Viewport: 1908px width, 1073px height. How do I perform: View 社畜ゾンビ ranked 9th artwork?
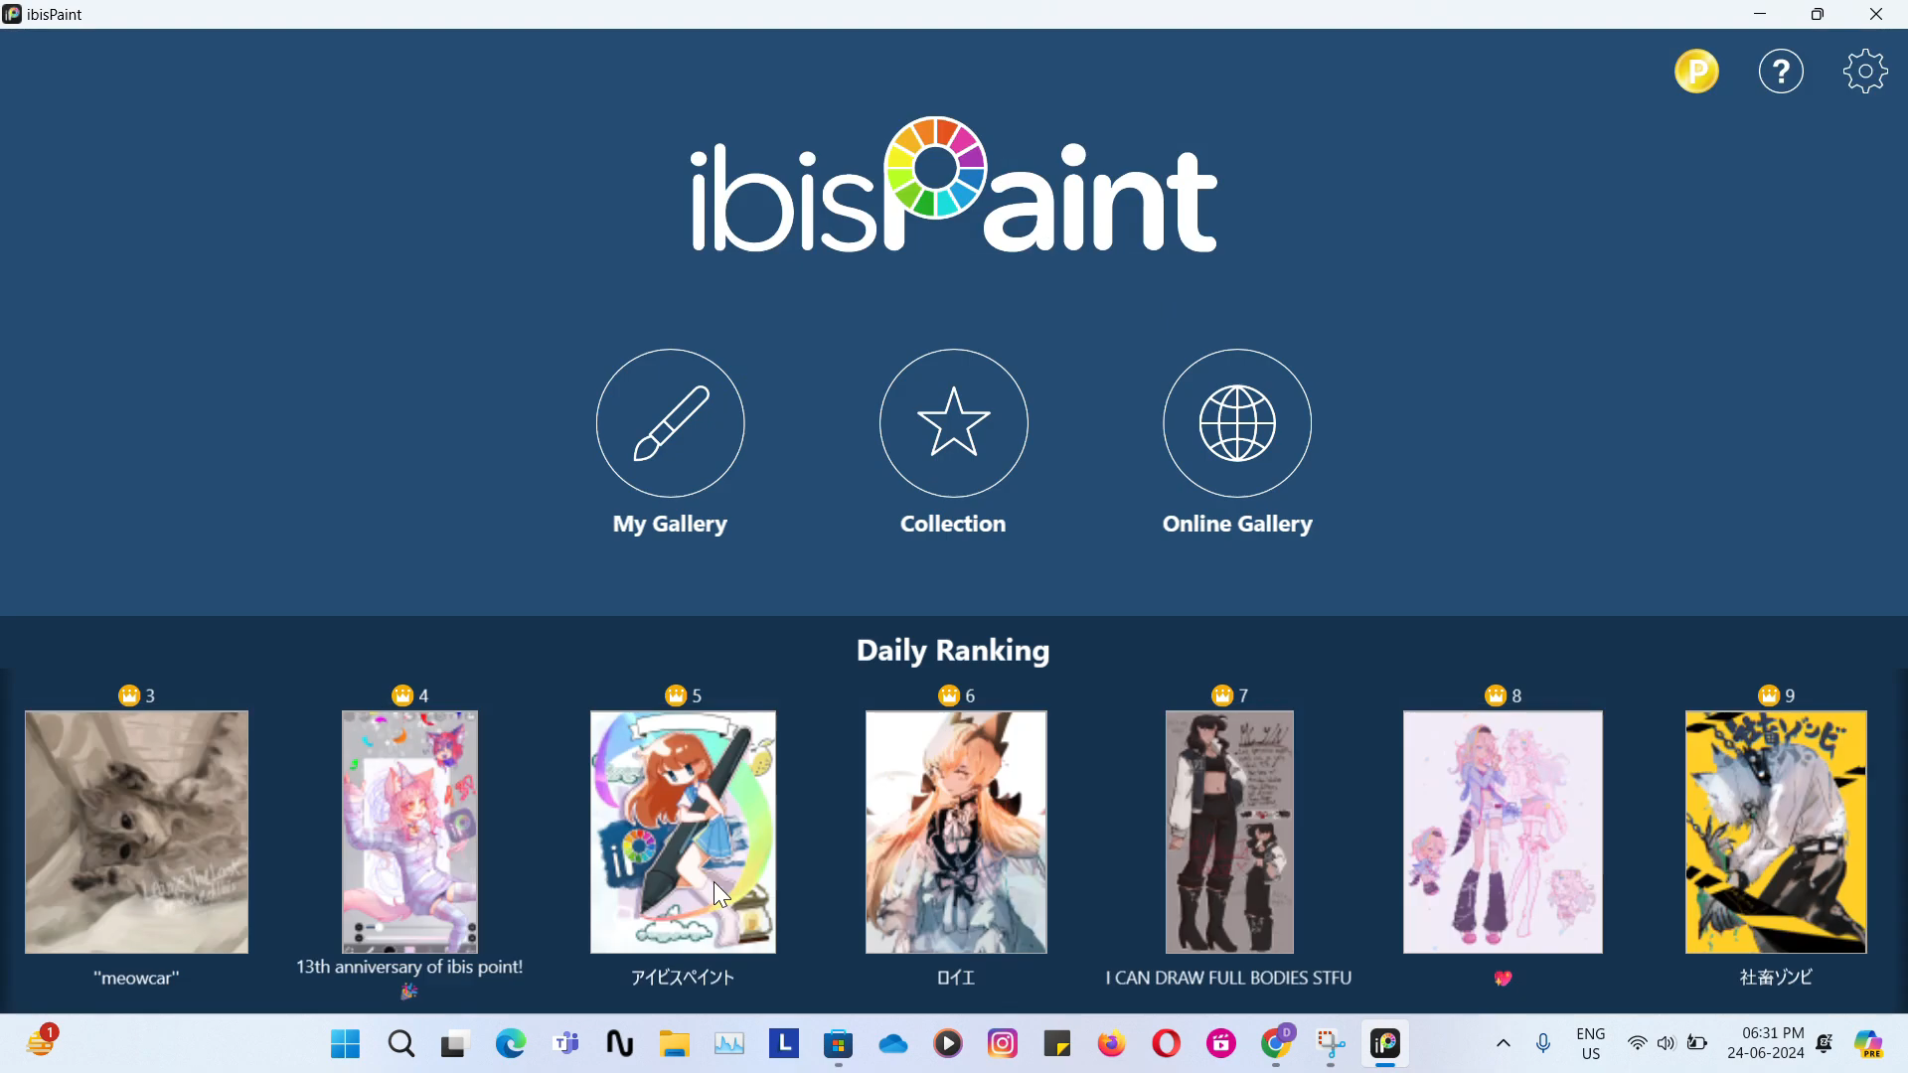pyautogui.click(x=1774, y=832)
